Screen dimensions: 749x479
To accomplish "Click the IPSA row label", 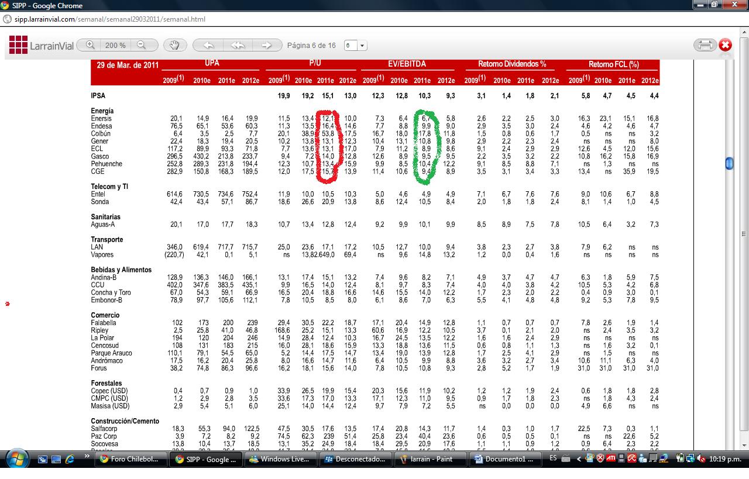I will [x=98, y=95].
